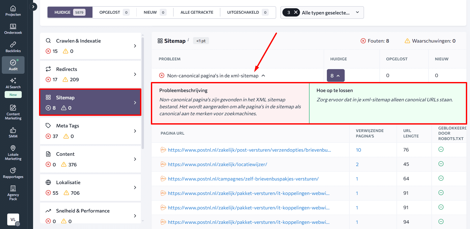Click the PostNL favicon beside locatiewijzer URL

(x=163, y=164)
